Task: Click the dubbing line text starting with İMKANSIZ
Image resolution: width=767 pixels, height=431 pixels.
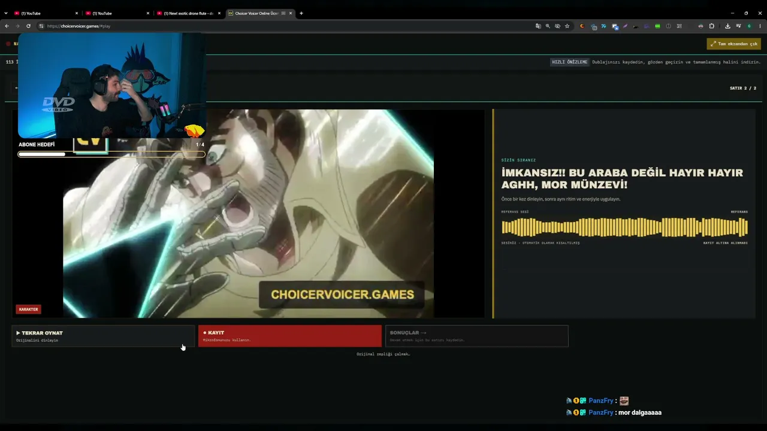Action: tap(622, 179)
